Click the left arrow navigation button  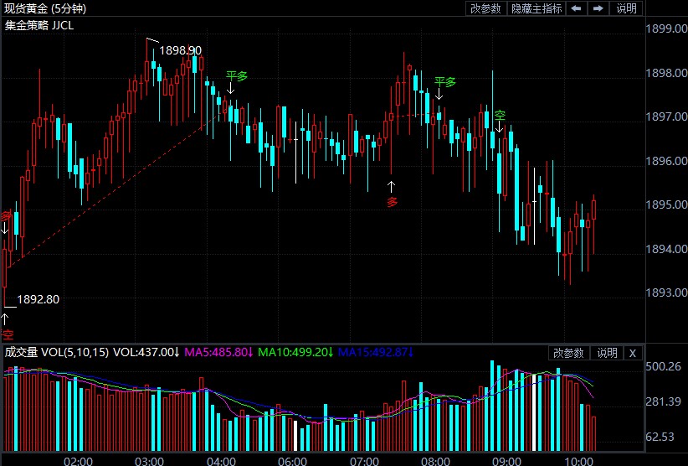576,8
